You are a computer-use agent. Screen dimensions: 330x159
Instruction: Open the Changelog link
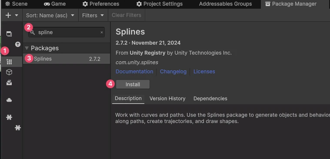pyautogui.click(x=173, y=72)
